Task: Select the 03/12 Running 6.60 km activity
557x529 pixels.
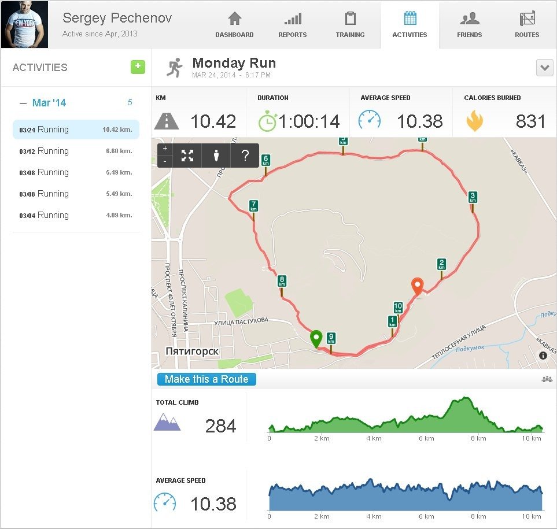Action: pyautogui.click(x=76, y=151)
